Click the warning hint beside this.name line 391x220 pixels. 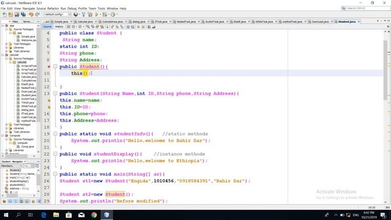pos(49,100)
